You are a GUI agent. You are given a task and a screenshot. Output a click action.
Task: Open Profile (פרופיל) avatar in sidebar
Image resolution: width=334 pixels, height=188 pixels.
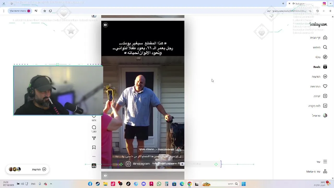click(x=325, y=115)
